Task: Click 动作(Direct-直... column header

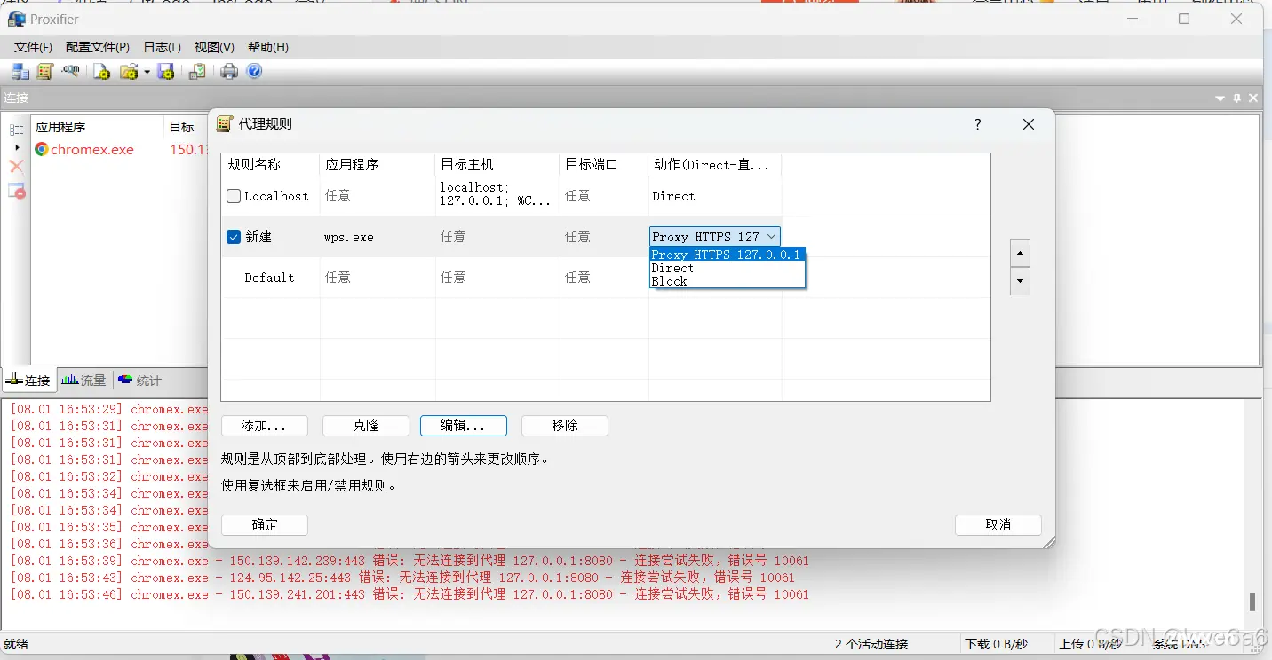Action: point(715,164)
